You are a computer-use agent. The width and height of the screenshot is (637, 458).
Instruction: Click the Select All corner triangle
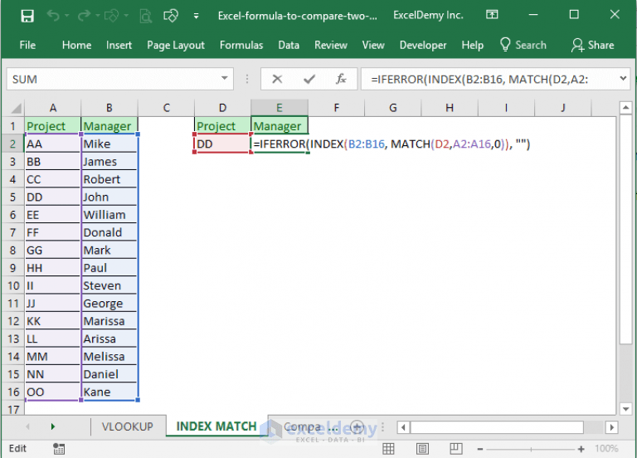(16, 108)
